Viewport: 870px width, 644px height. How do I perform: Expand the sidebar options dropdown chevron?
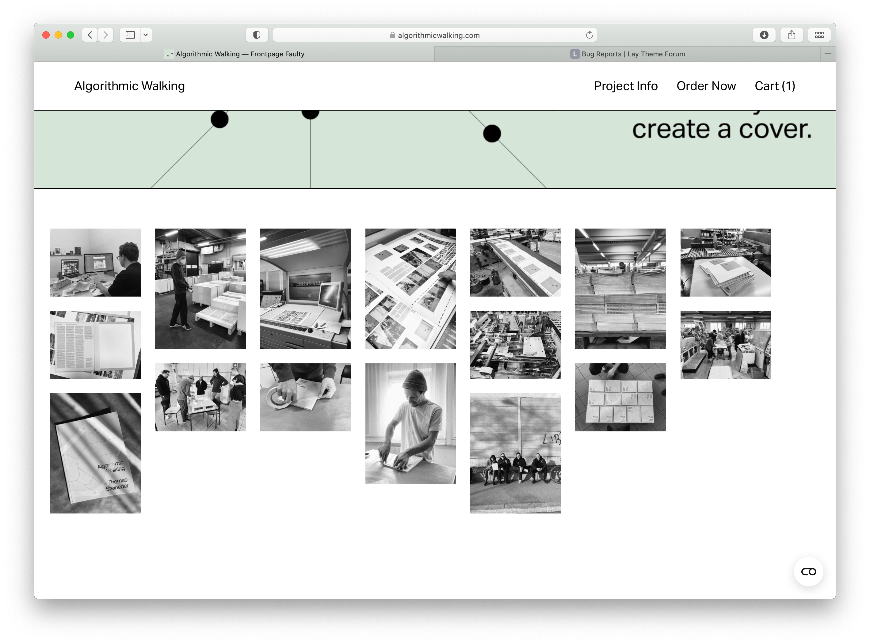[146, 35]
